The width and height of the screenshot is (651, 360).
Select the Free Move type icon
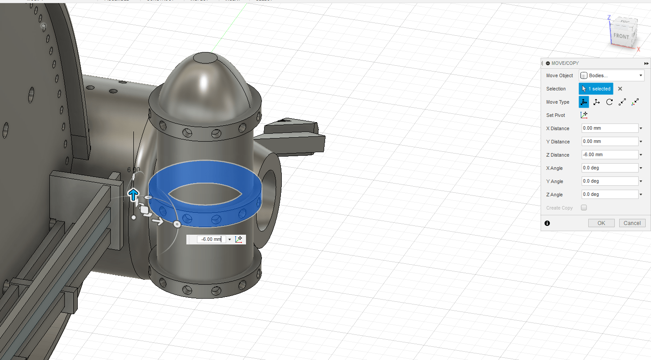[x=583, y=102]
